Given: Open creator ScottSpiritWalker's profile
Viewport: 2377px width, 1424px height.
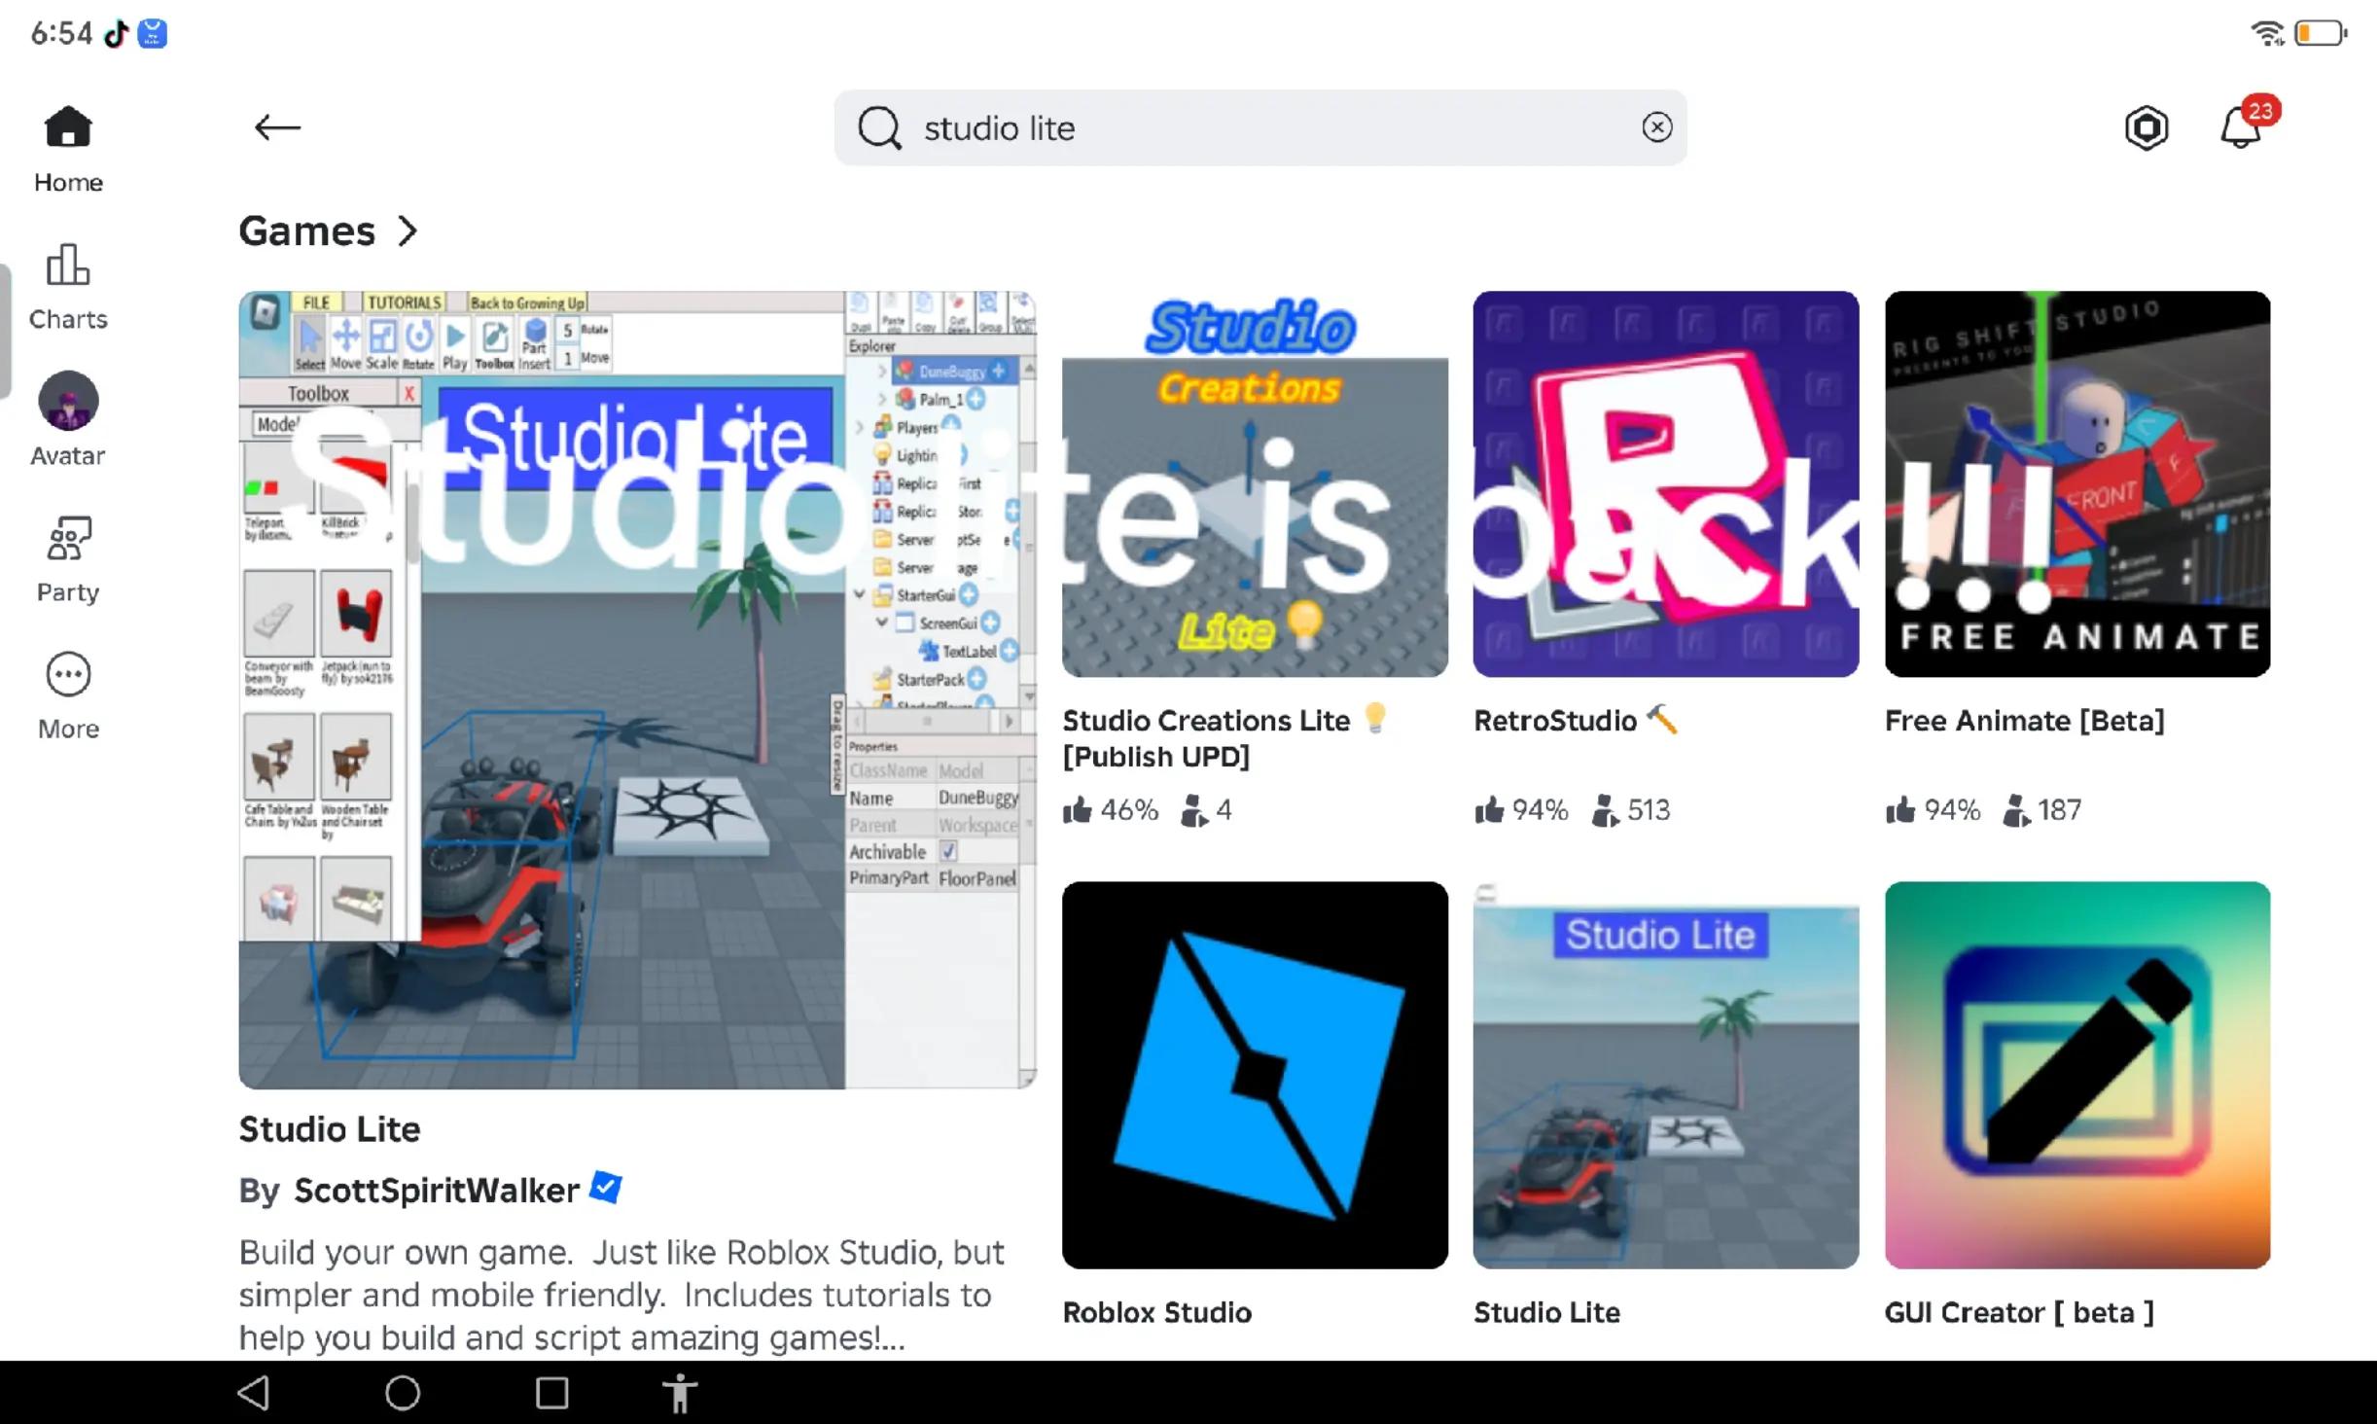Looking at the screenshot, I should coord(437,1190).
